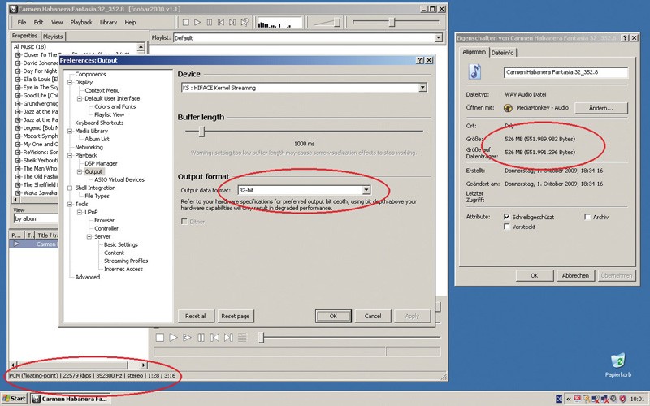Open the Device dropdown list
Screen dimensions: 650x406
422,88
